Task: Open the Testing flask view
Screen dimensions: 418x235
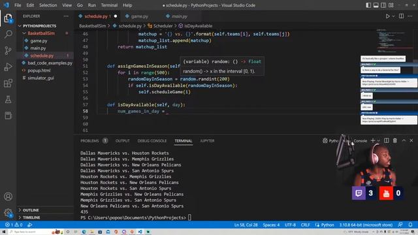Action: pyautogui.click(x=8, y=99)
